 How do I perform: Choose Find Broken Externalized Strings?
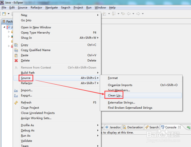(141, 108)
